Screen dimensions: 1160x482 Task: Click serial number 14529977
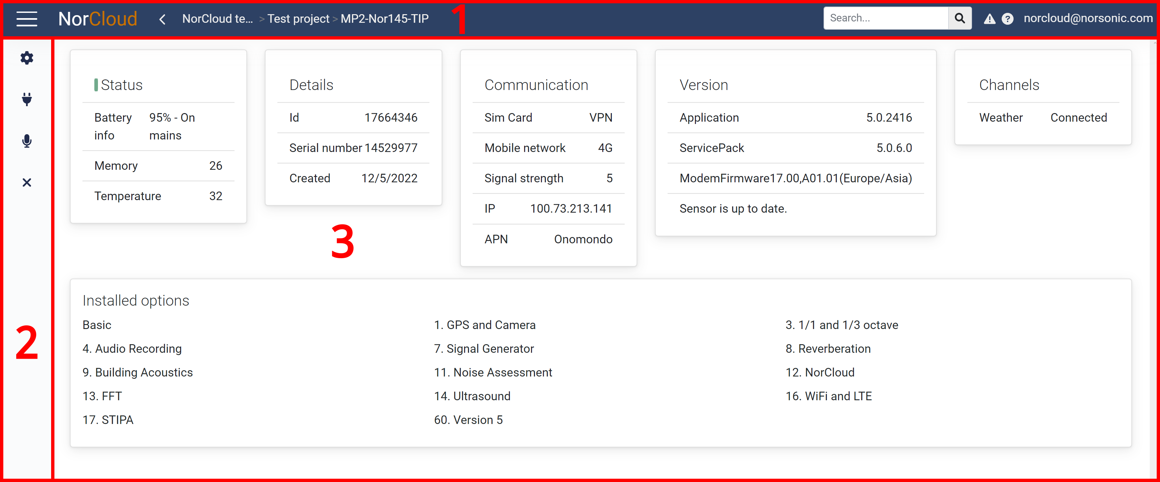[x=391, y=148]
